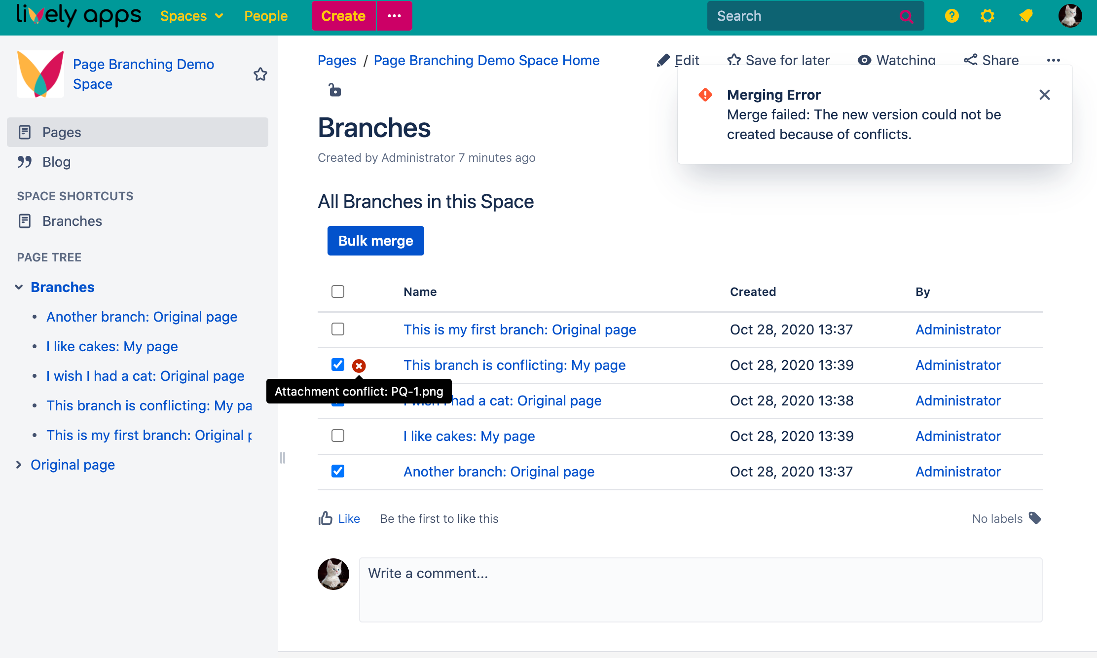Screen dimensions: 1097x658
Task: Open Pages breadcrumb link
Action: click(x=337, y=60)
